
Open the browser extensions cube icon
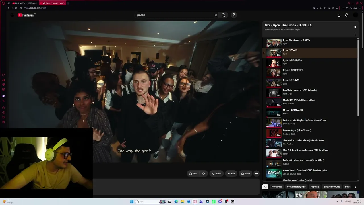(x=343, y=8)
